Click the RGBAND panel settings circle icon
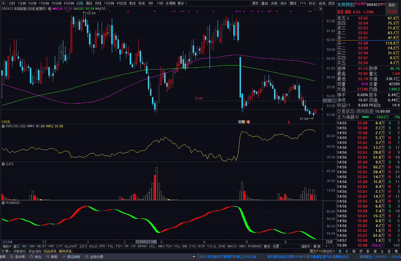 [x=3, y=203]
